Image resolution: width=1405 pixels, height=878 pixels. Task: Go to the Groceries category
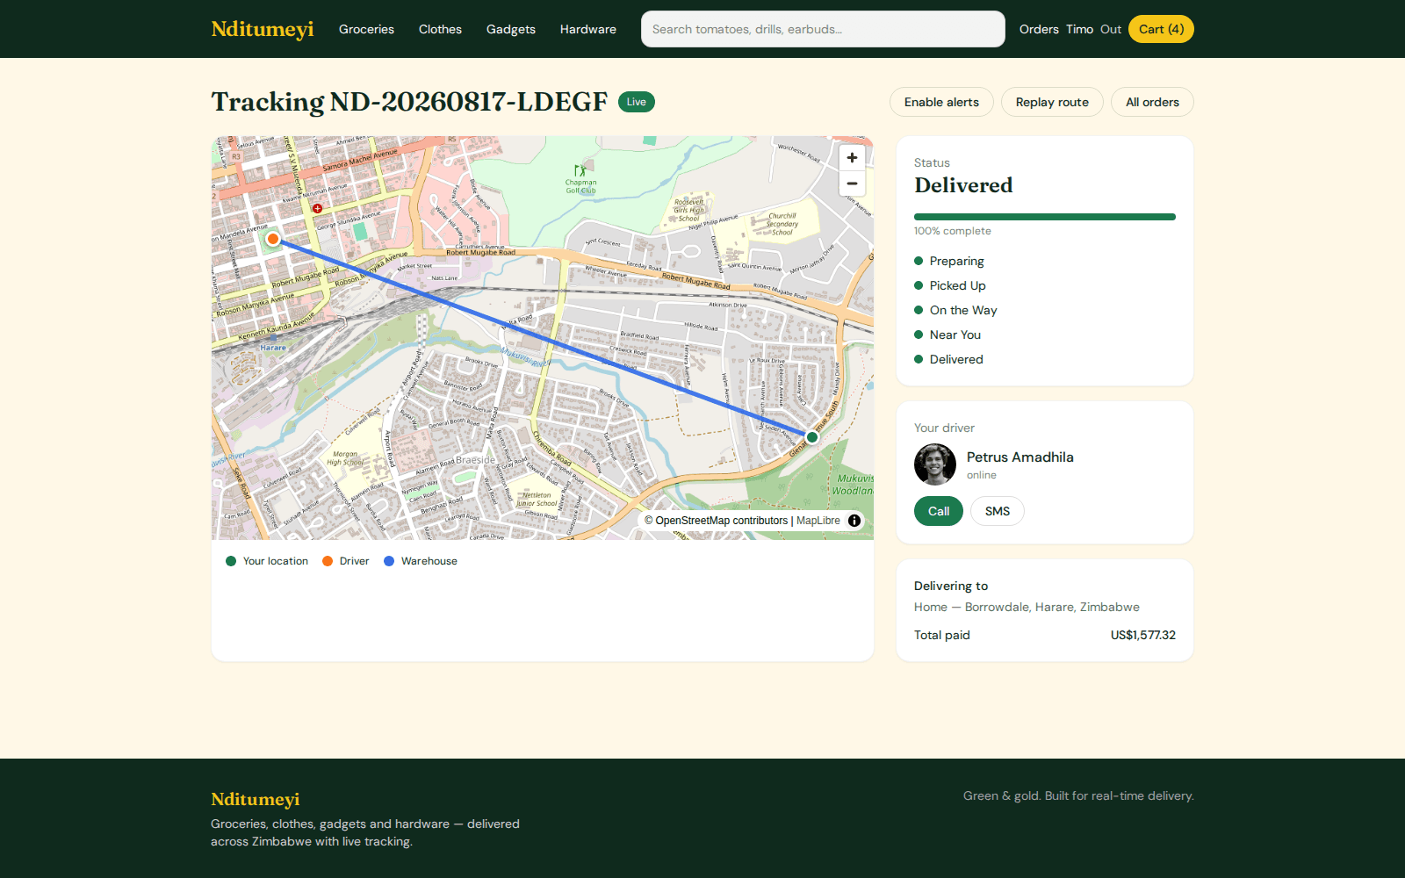point(366,29)
